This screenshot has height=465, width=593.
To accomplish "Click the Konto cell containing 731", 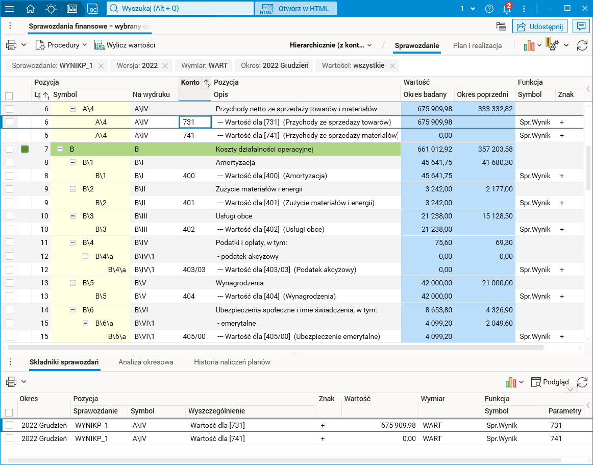I will [195, 122].
